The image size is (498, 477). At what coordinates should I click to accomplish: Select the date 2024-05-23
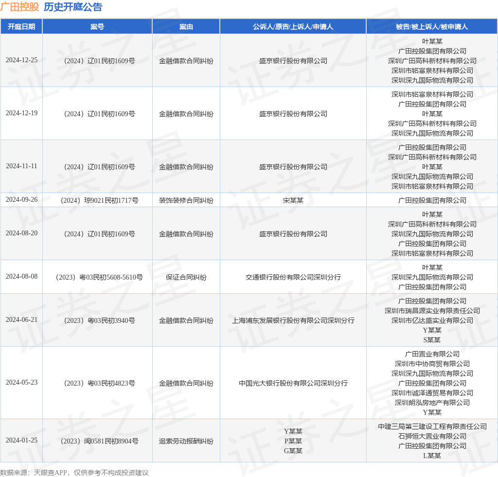pyautogui.click(x=21, y=382)
